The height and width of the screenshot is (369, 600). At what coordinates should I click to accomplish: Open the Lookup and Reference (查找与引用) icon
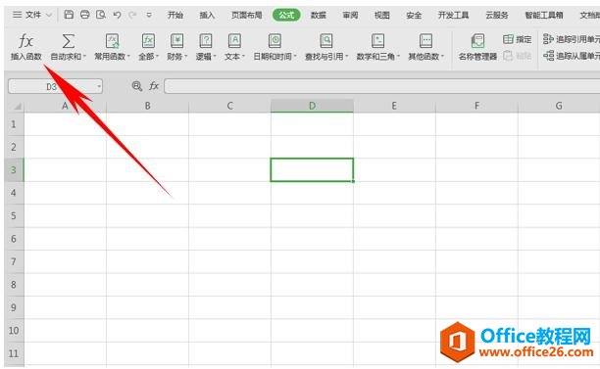pos(326,41)
